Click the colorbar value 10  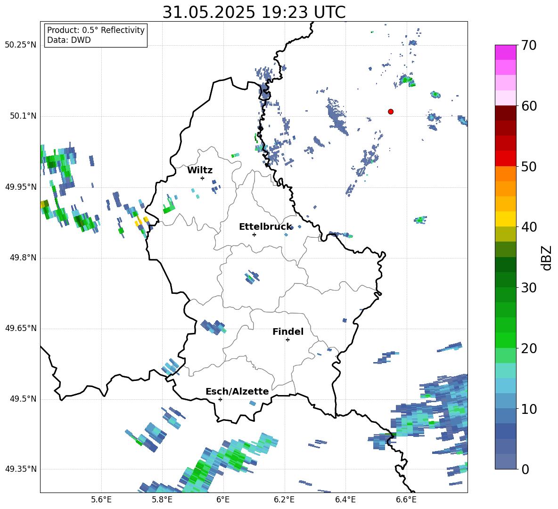(x=529, y=409)
